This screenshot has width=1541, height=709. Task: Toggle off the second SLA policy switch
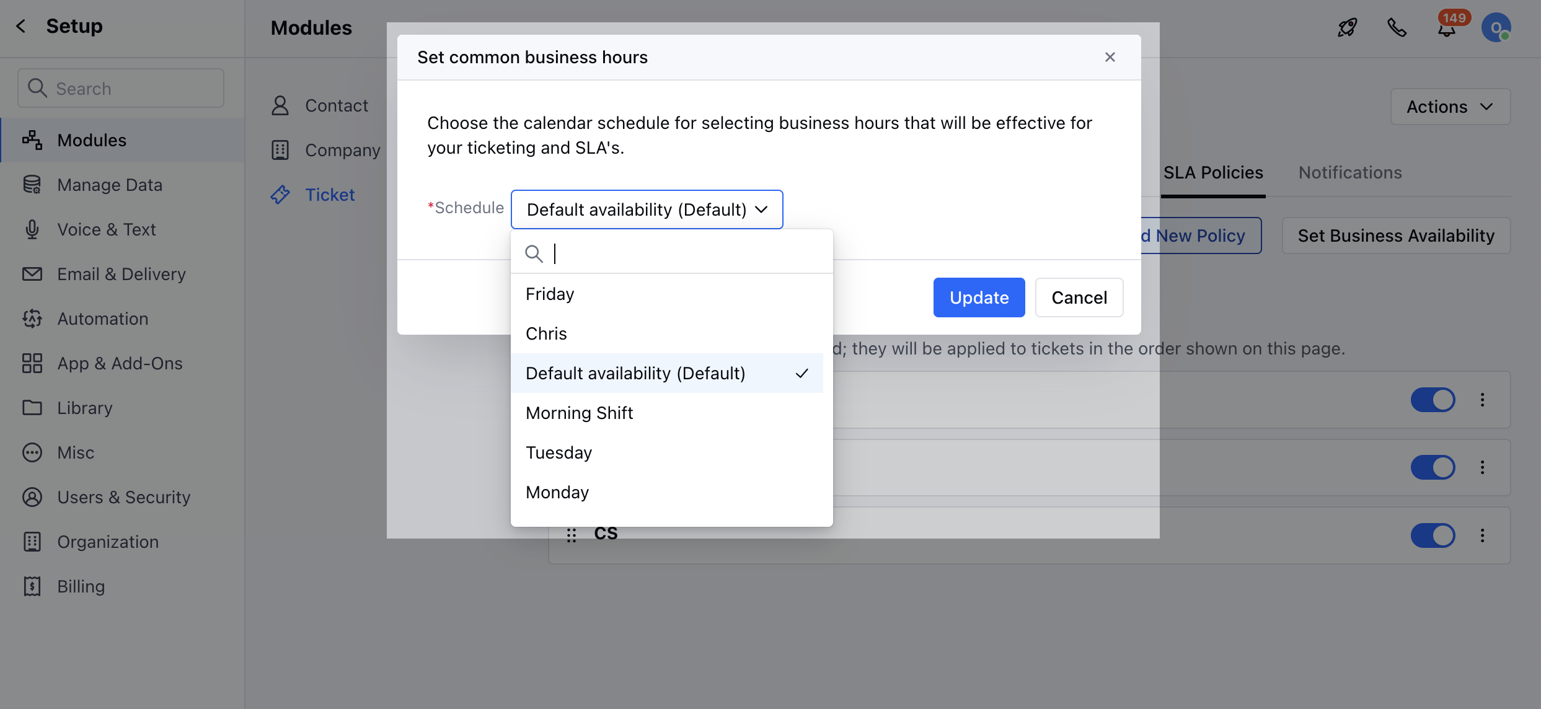click(1433, 467)
